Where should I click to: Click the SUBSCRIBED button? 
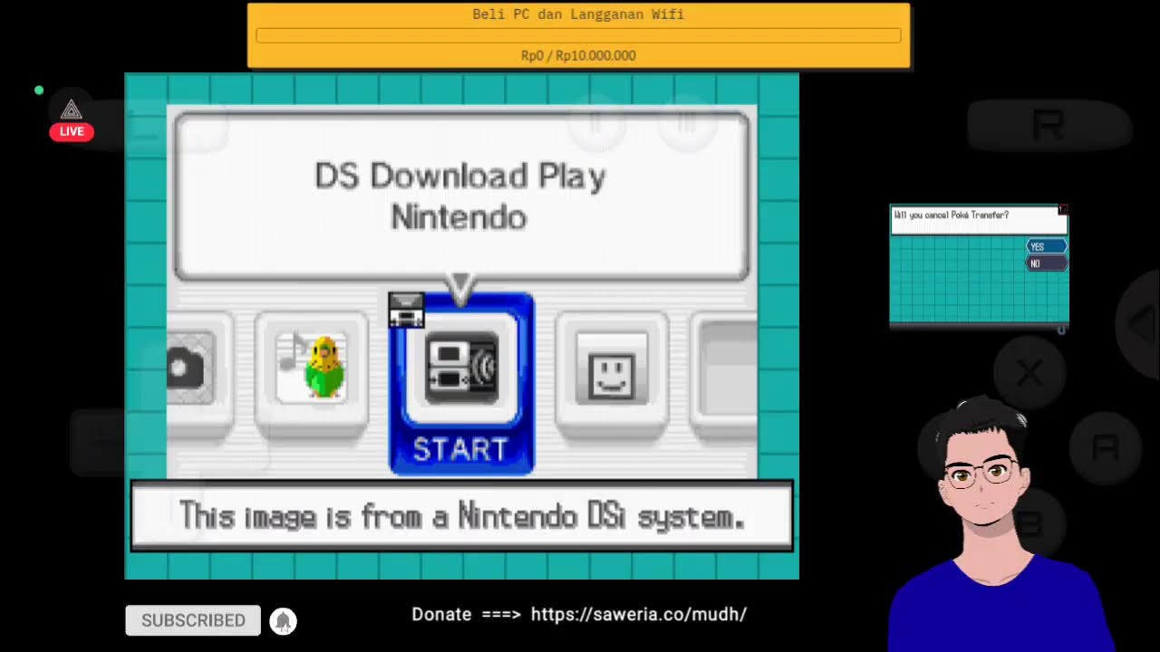193,620
